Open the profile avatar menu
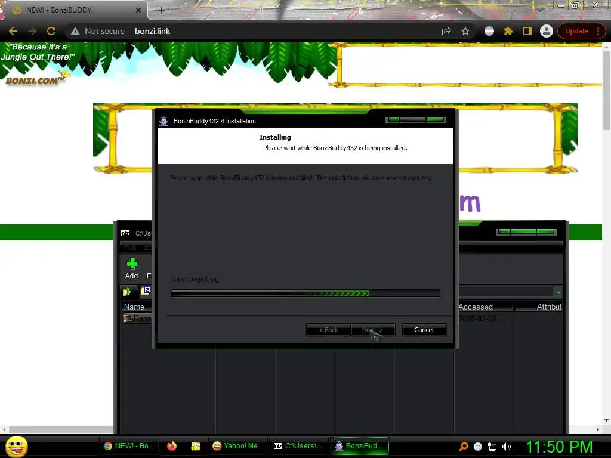Image resolution: width=611 pixels, height=458 pixels. coord(547,31)
